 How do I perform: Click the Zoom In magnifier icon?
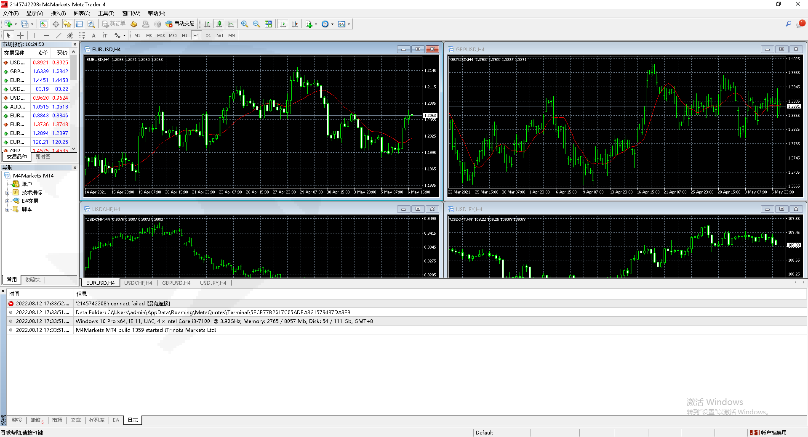[244, 24]
